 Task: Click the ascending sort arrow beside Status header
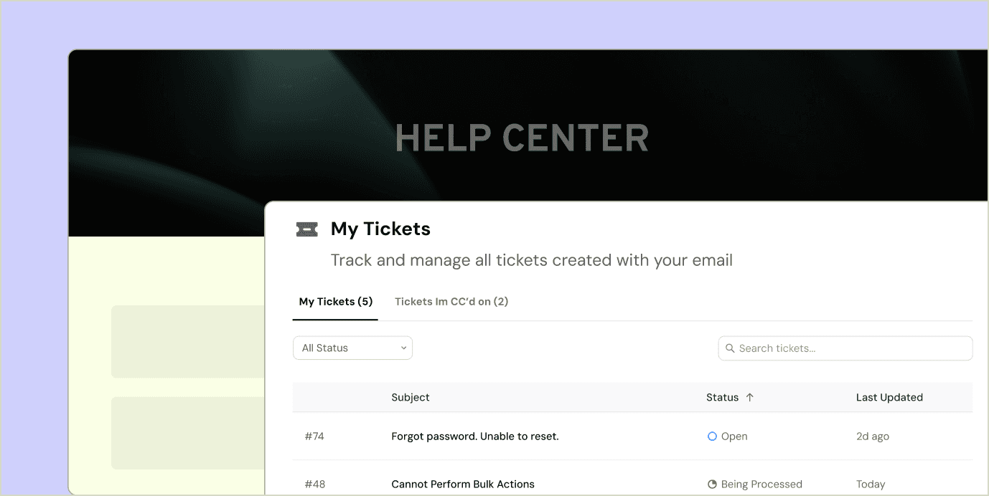tap(751, 397)
